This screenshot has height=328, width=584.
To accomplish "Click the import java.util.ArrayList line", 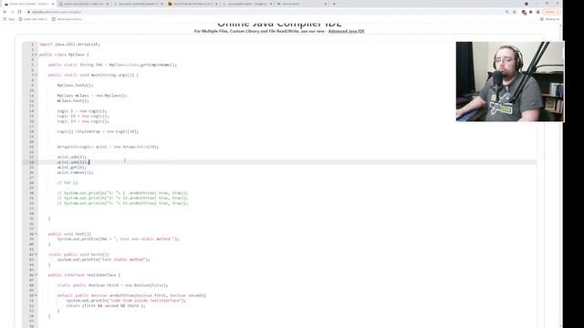I will pos(69,45).
